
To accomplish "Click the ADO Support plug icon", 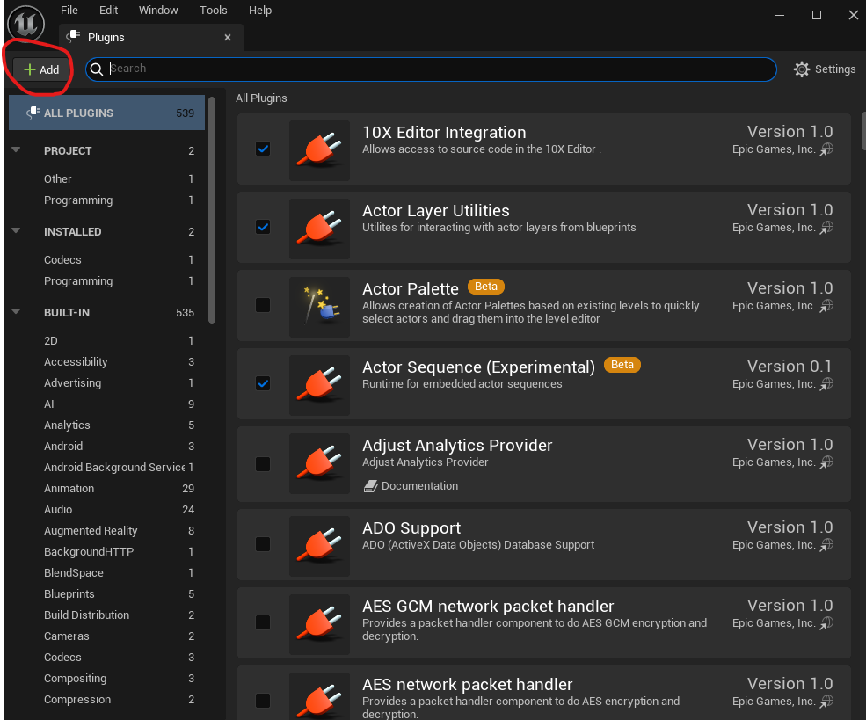I will pyautogui.click(x=319, y=546).
